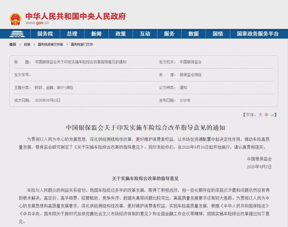Click the 发文机关 label
Viewport: 288px width, 227px height.
(x=167, y=62)
